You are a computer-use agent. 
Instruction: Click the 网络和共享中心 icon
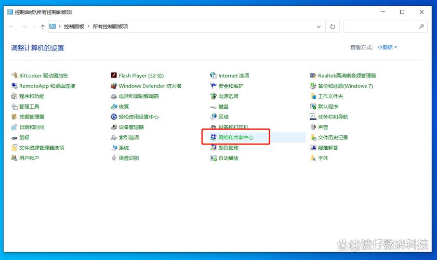point(213,137)
